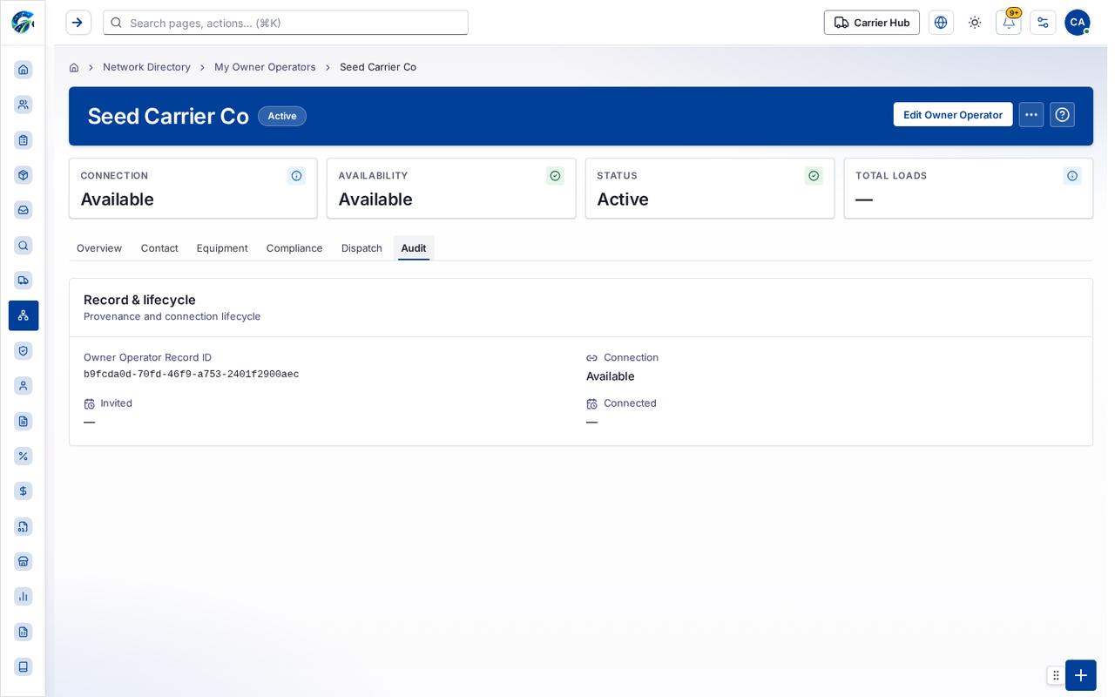The width and height of the screenshot is (1115, 697).
Task: Toggle the light/dark theme icon
Action: [x=975, y=23]
